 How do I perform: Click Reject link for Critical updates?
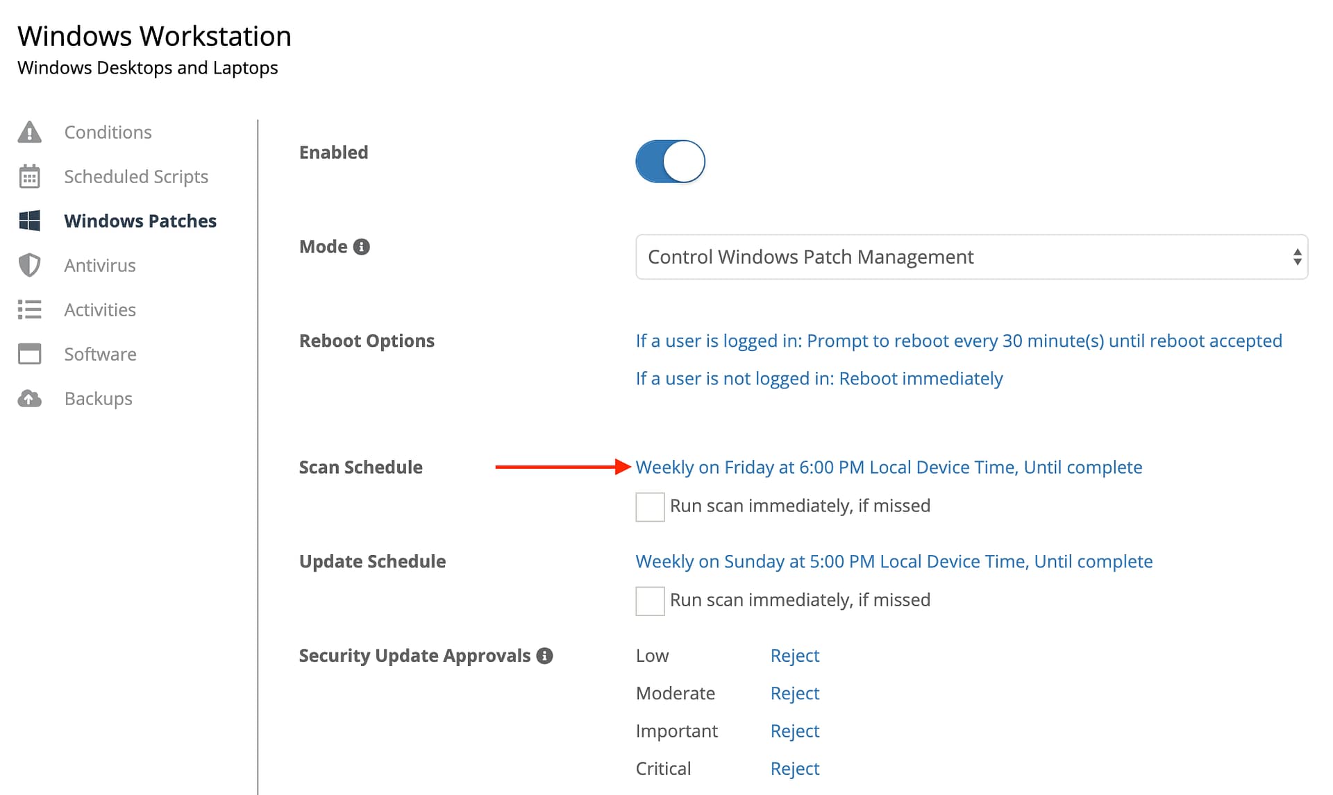click(x=794, y=769)
